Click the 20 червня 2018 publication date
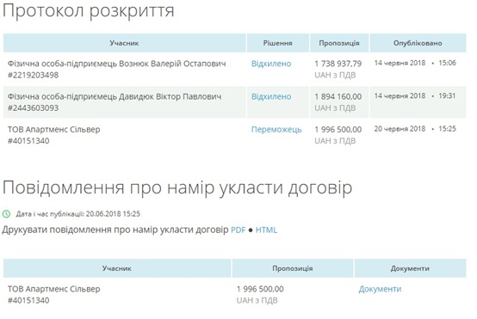This screenshot has width=477, height=319. tap(400, 129)
